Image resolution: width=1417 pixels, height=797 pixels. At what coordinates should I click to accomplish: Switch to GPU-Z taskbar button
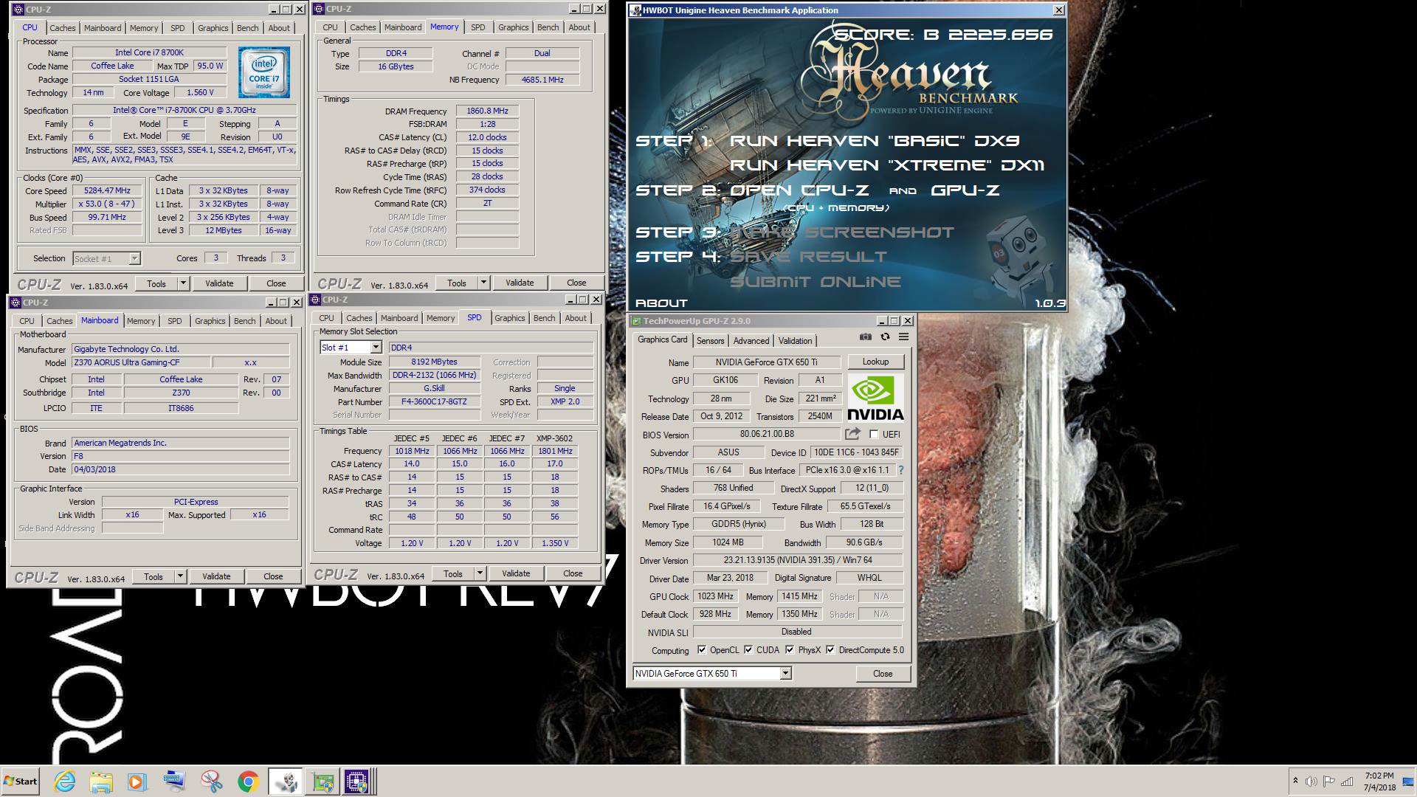(x=323, y=782)
